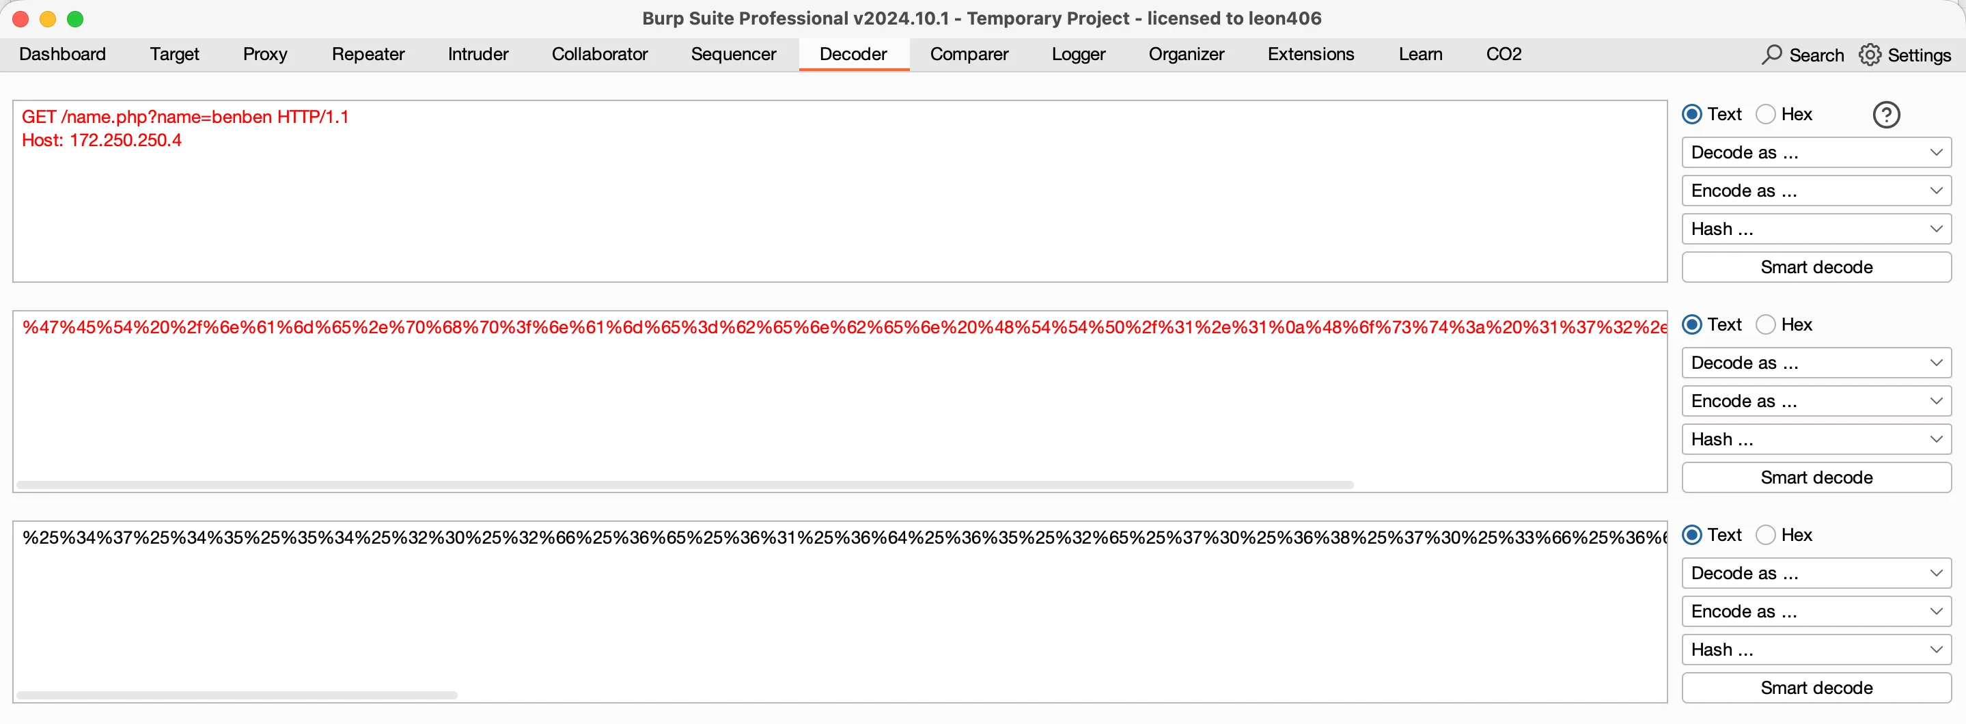Select Hex radio for second decoder panel
Viewport: 1966px width, 724px height.
(x=1765, y=325)
